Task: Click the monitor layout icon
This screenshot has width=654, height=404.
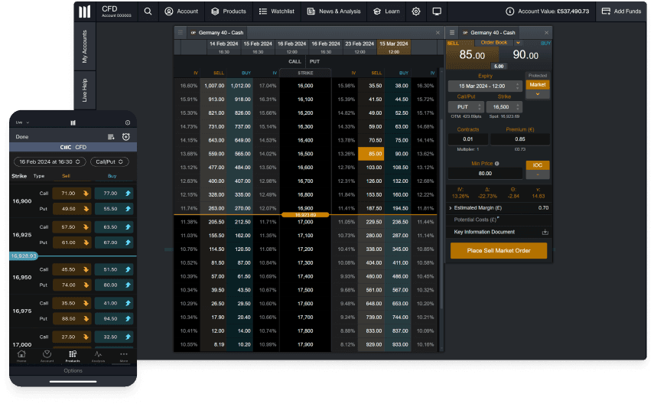Action: [437, 11]
